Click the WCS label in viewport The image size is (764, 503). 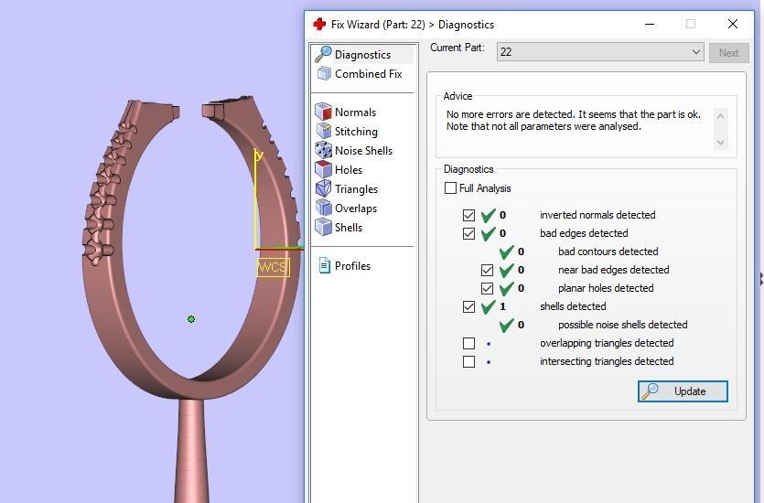[x=273, y=267]
